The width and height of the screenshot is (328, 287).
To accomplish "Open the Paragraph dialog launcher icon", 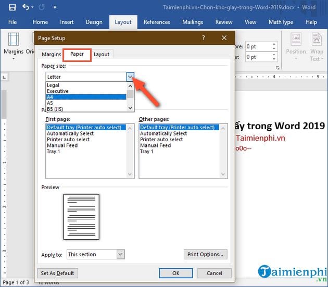I will (277, 68).
